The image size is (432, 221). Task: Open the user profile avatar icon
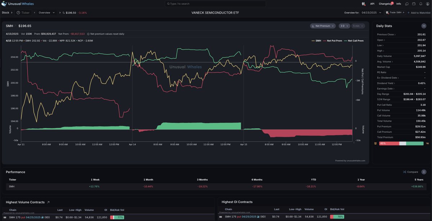(x=427, y=4)
